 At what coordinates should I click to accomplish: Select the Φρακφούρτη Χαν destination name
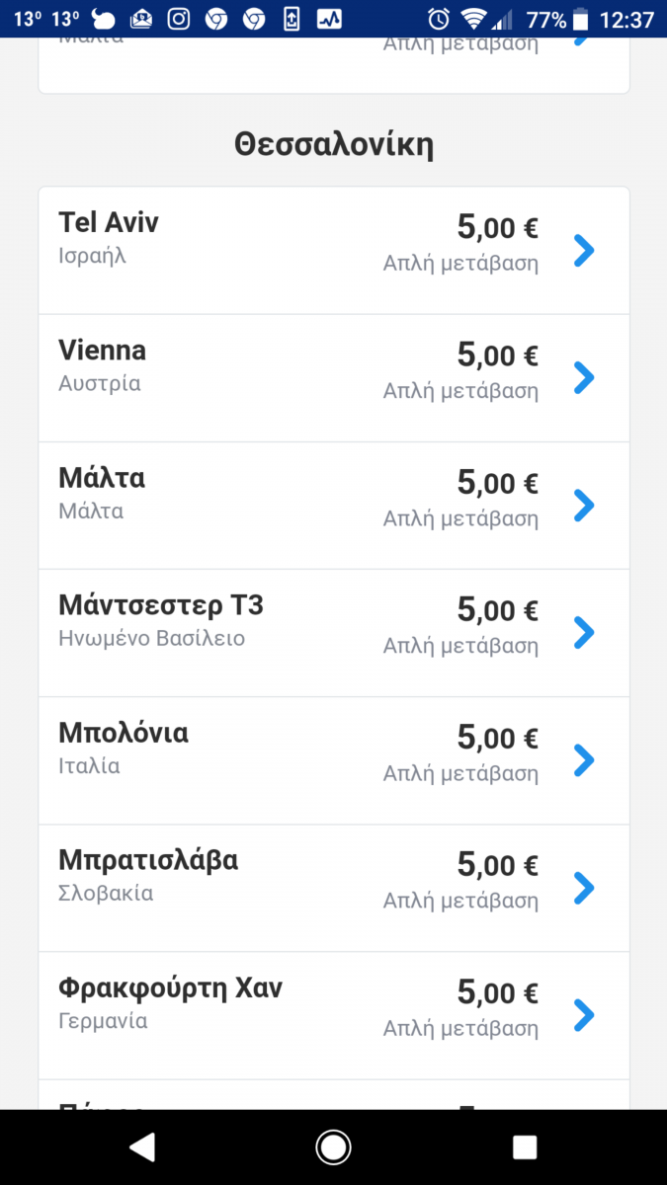(x=170, y=988)
